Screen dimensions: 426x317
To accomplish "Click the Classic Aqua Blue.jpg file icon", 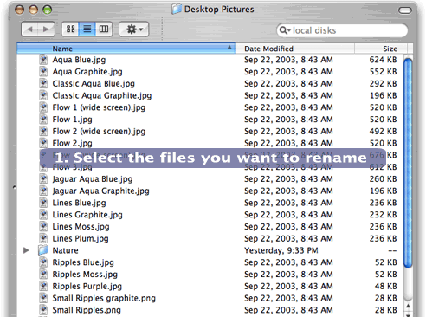I will tap(43, 83).
